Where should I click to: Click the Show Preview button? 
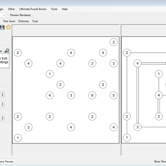click(x=160, y=162)
